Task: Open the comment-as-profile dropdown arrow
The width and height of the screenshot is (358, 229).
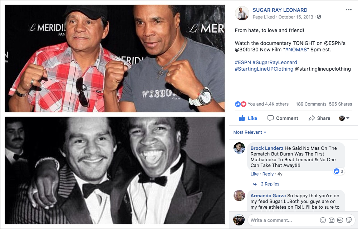Action: coord(347,118)
